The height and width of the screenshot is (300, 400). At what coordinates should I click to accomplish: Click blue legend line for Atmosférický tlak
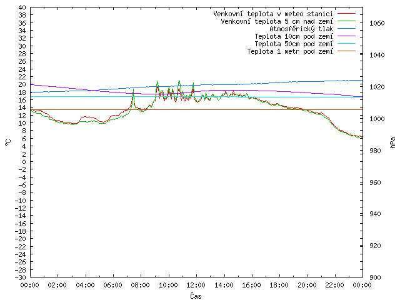pyautogui.click(x=346, y=29)
